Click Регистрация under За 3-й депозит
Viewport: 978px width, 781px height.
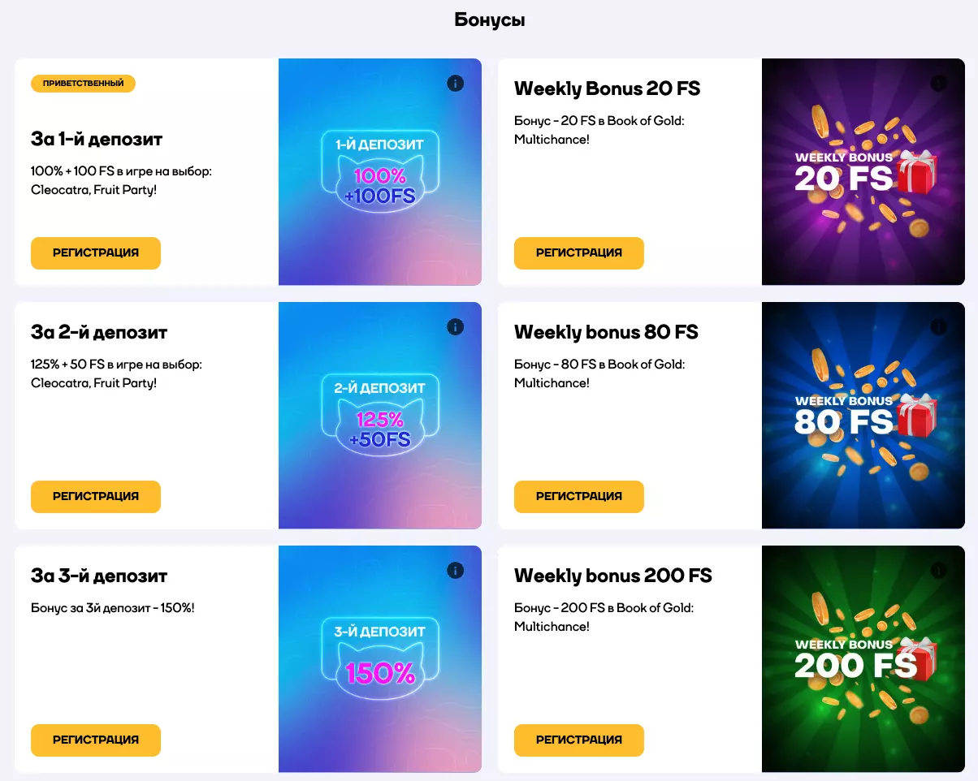96,740
